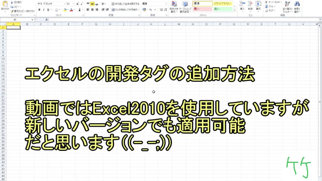
Task: Select row 10 header
Action: pos(3,59)
